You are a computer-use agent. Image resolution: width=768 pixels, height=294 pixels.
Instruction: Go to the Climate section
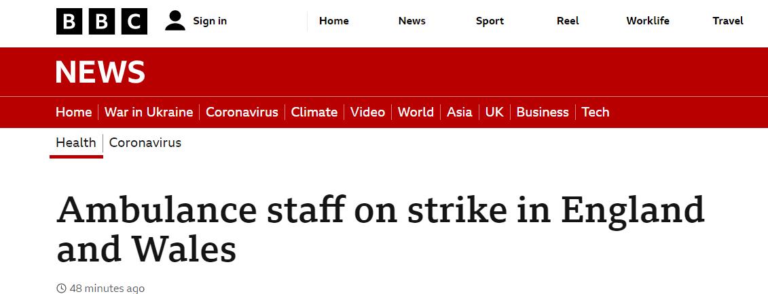[314, 112]
